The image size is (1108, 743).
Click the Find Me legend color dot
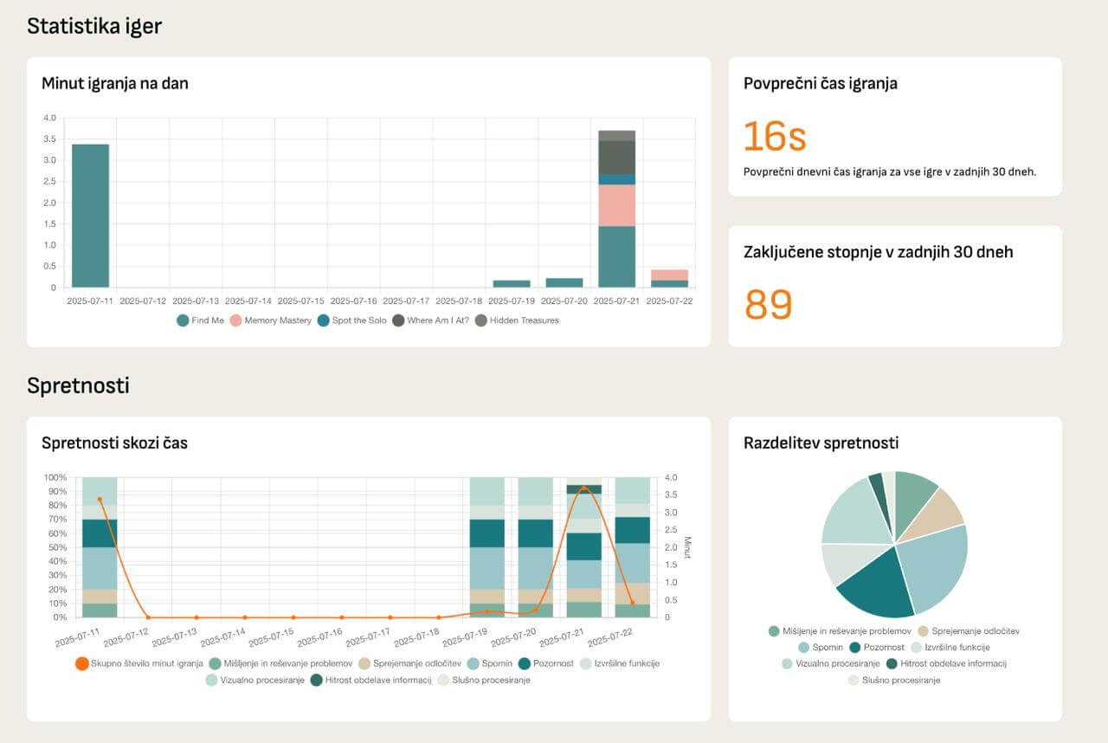pos(183,320)
